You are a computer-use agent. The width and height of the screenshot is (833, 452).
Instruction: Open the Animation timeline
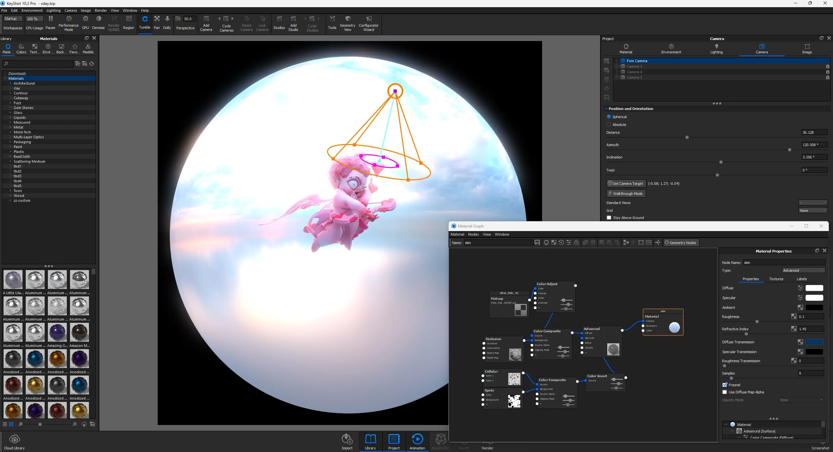(417, 442)
